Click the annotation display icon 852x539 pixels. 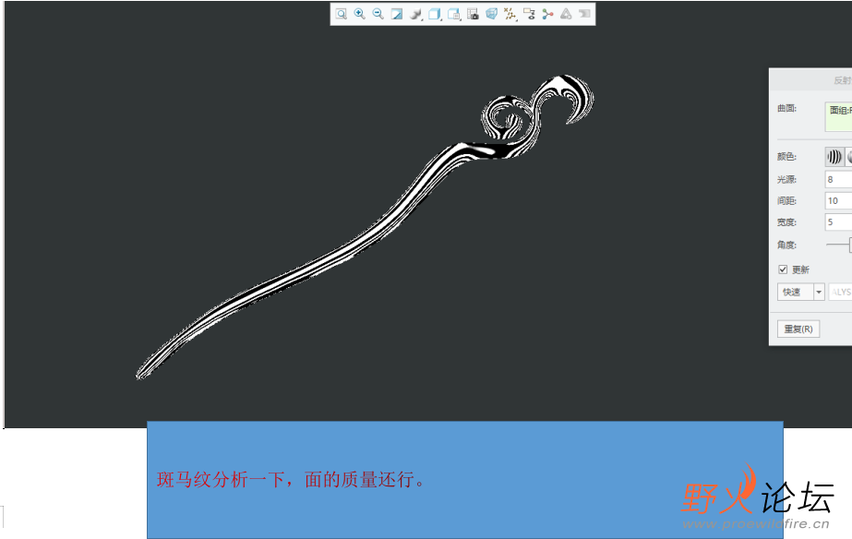click(x=529, y=14)
